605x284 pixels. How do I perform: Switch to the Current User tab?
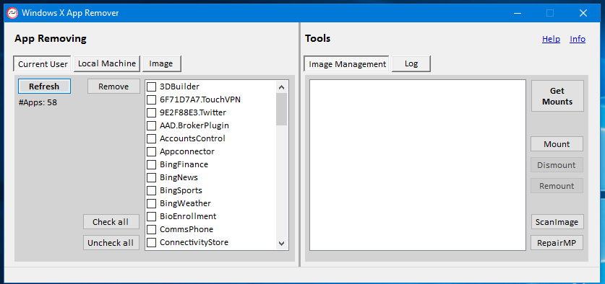43,64
